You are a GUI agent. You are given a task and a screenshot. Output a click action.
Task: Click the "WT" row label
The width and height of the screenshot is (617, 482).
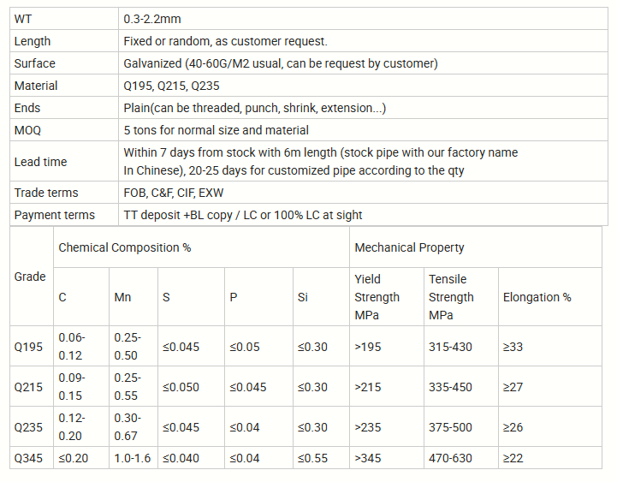click(x=23, y=18)
